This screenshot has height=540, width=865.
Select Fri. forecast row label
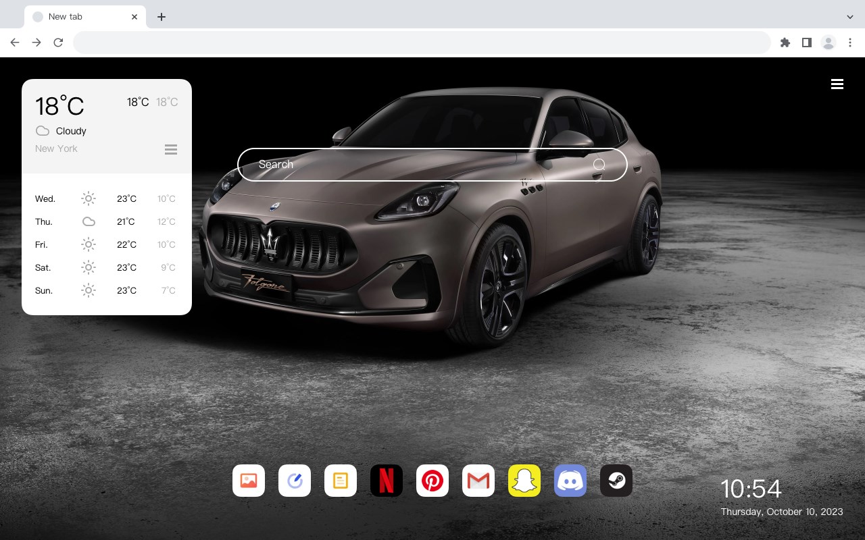(x=41, y=245)
